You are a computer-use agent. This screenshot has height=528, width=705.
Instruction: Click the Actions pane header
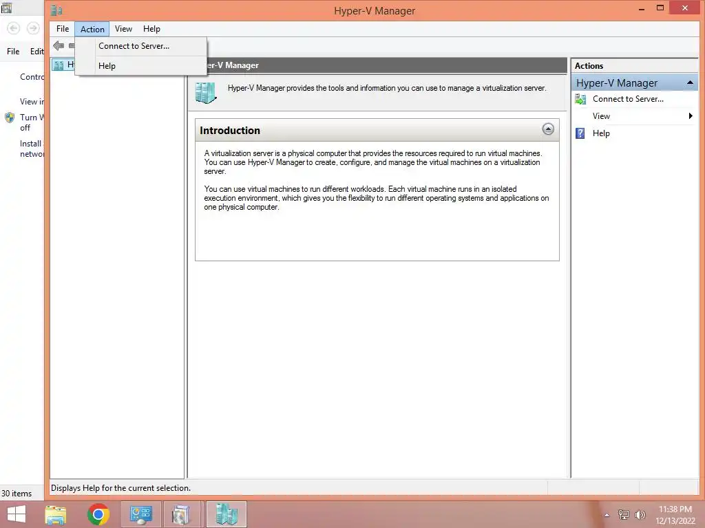[634, 65]
